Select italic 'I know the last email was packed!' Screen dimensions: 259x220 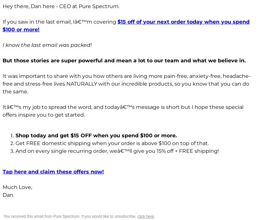47,45
